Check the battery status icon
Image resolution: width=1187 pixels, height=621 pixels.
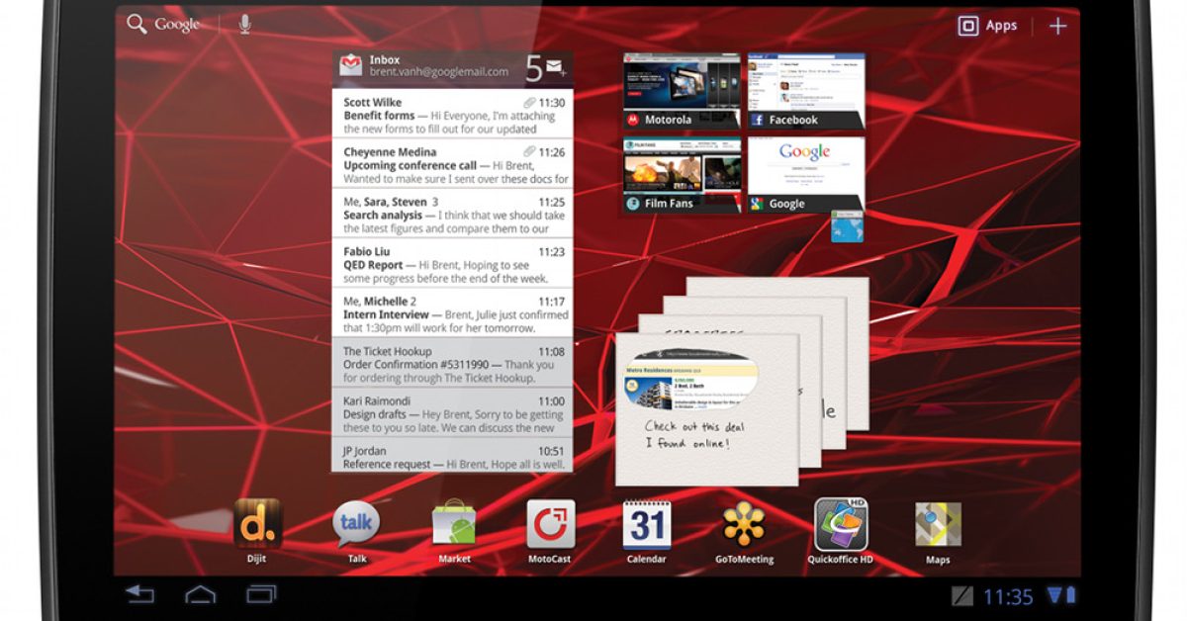(x=1069, y=595)
